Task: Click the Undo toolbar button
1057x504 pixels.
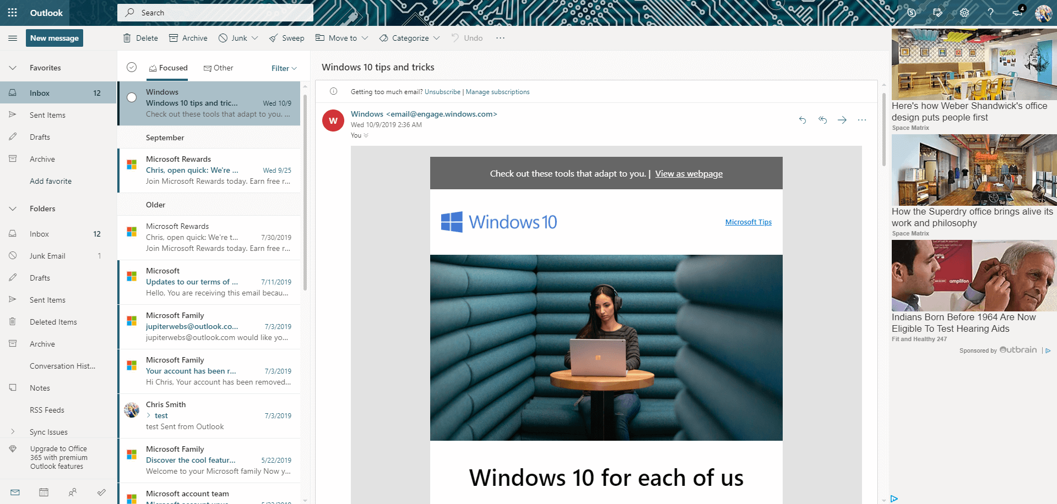Action: point(467,38)
